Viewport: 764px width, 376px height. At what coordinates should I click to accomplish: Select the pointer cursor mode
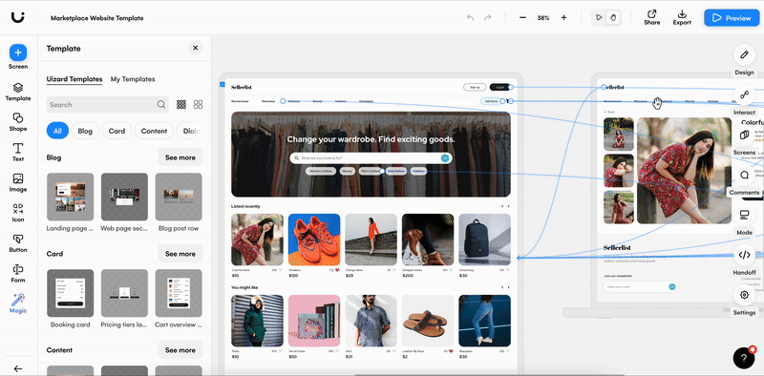599,17
